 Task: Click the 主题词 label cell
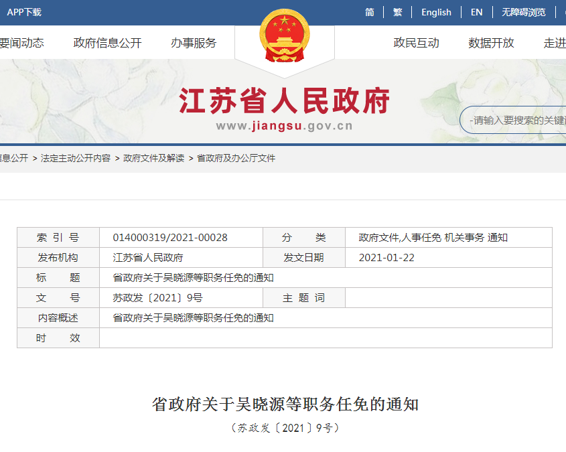point(304,298)
